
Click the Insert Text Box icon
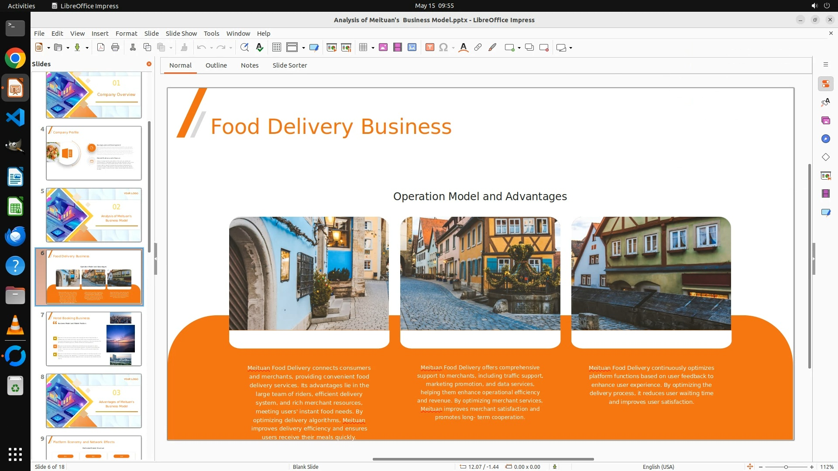coord(429,48)
